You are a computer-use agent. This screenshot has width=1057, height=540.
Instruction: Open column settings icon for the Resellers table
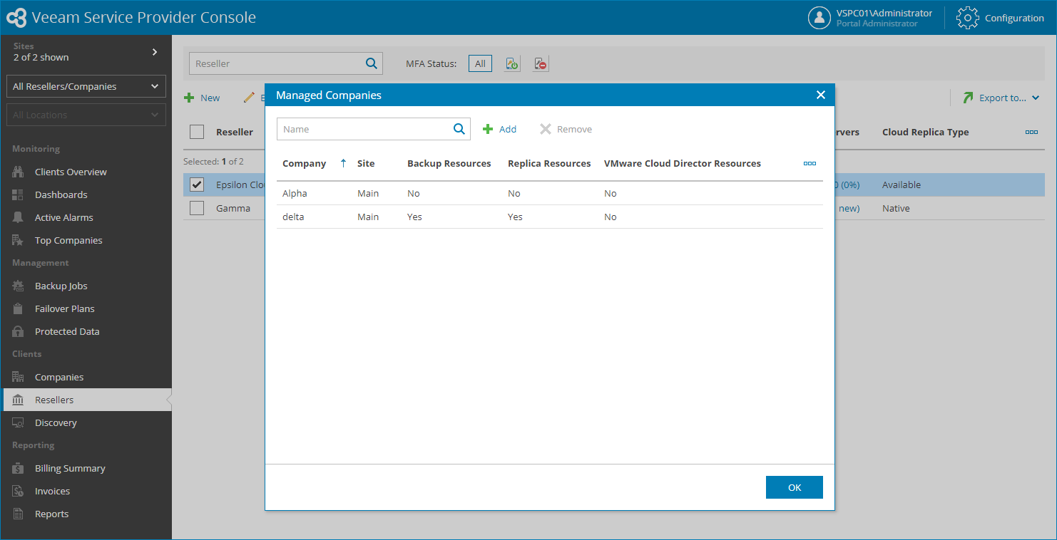pyautogui.click(x=1031, y=132)
